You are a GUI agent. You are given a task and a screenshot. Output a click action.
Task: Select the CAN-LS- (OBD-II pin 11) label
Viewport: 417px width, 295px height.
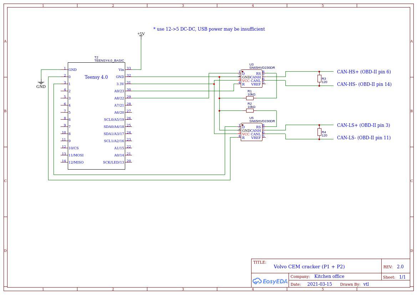click(363, 138)
